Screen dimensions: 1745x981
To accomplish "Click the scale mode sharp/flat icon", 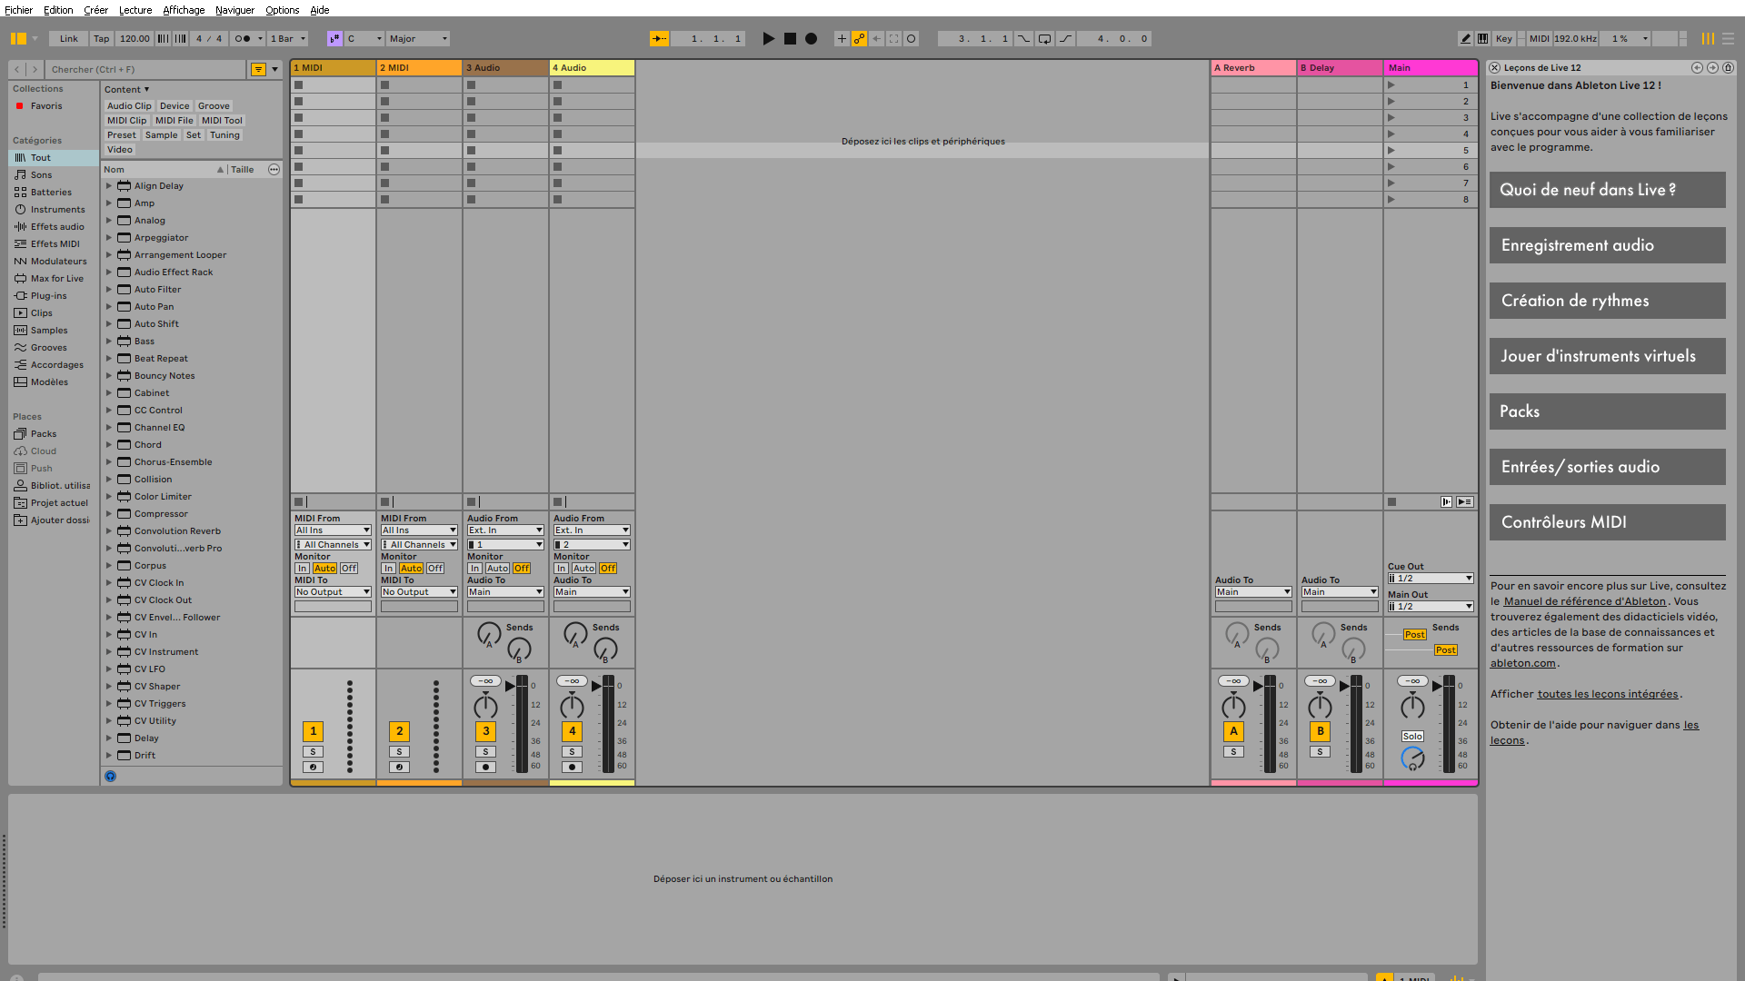I will (x=334, y=39).
